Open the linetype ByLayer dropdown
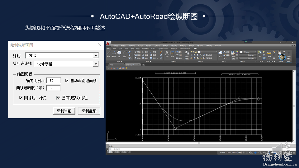This screenshot has height=168, width=299. (248, 58)
